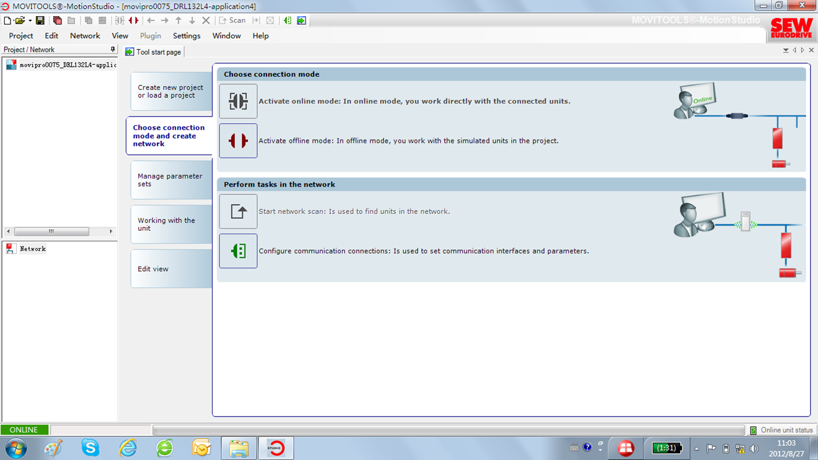Toggle the Project / Network panel pin
Viewport: 818px width, 460px height.
coord(112,50)
